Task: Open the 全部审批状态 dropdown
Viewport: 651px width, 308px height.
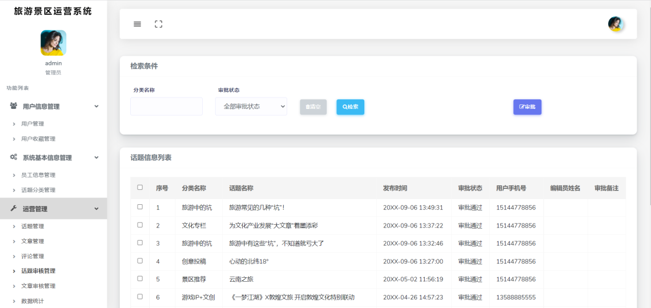Action: click(251, 107)
